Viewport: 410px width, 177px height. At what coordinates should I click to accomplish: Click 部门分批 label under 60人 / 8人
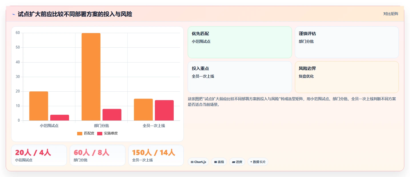81,160
